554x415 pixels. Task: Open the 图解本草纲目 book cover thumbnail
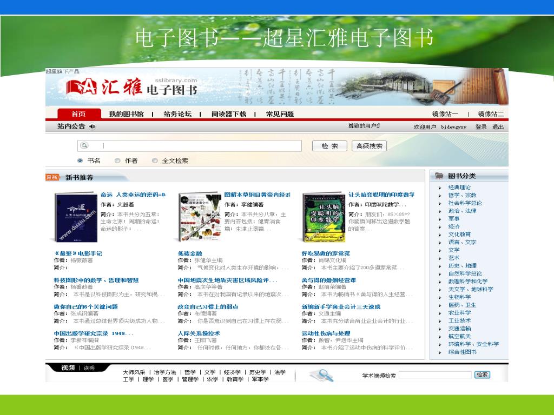(x=200, y=217)
